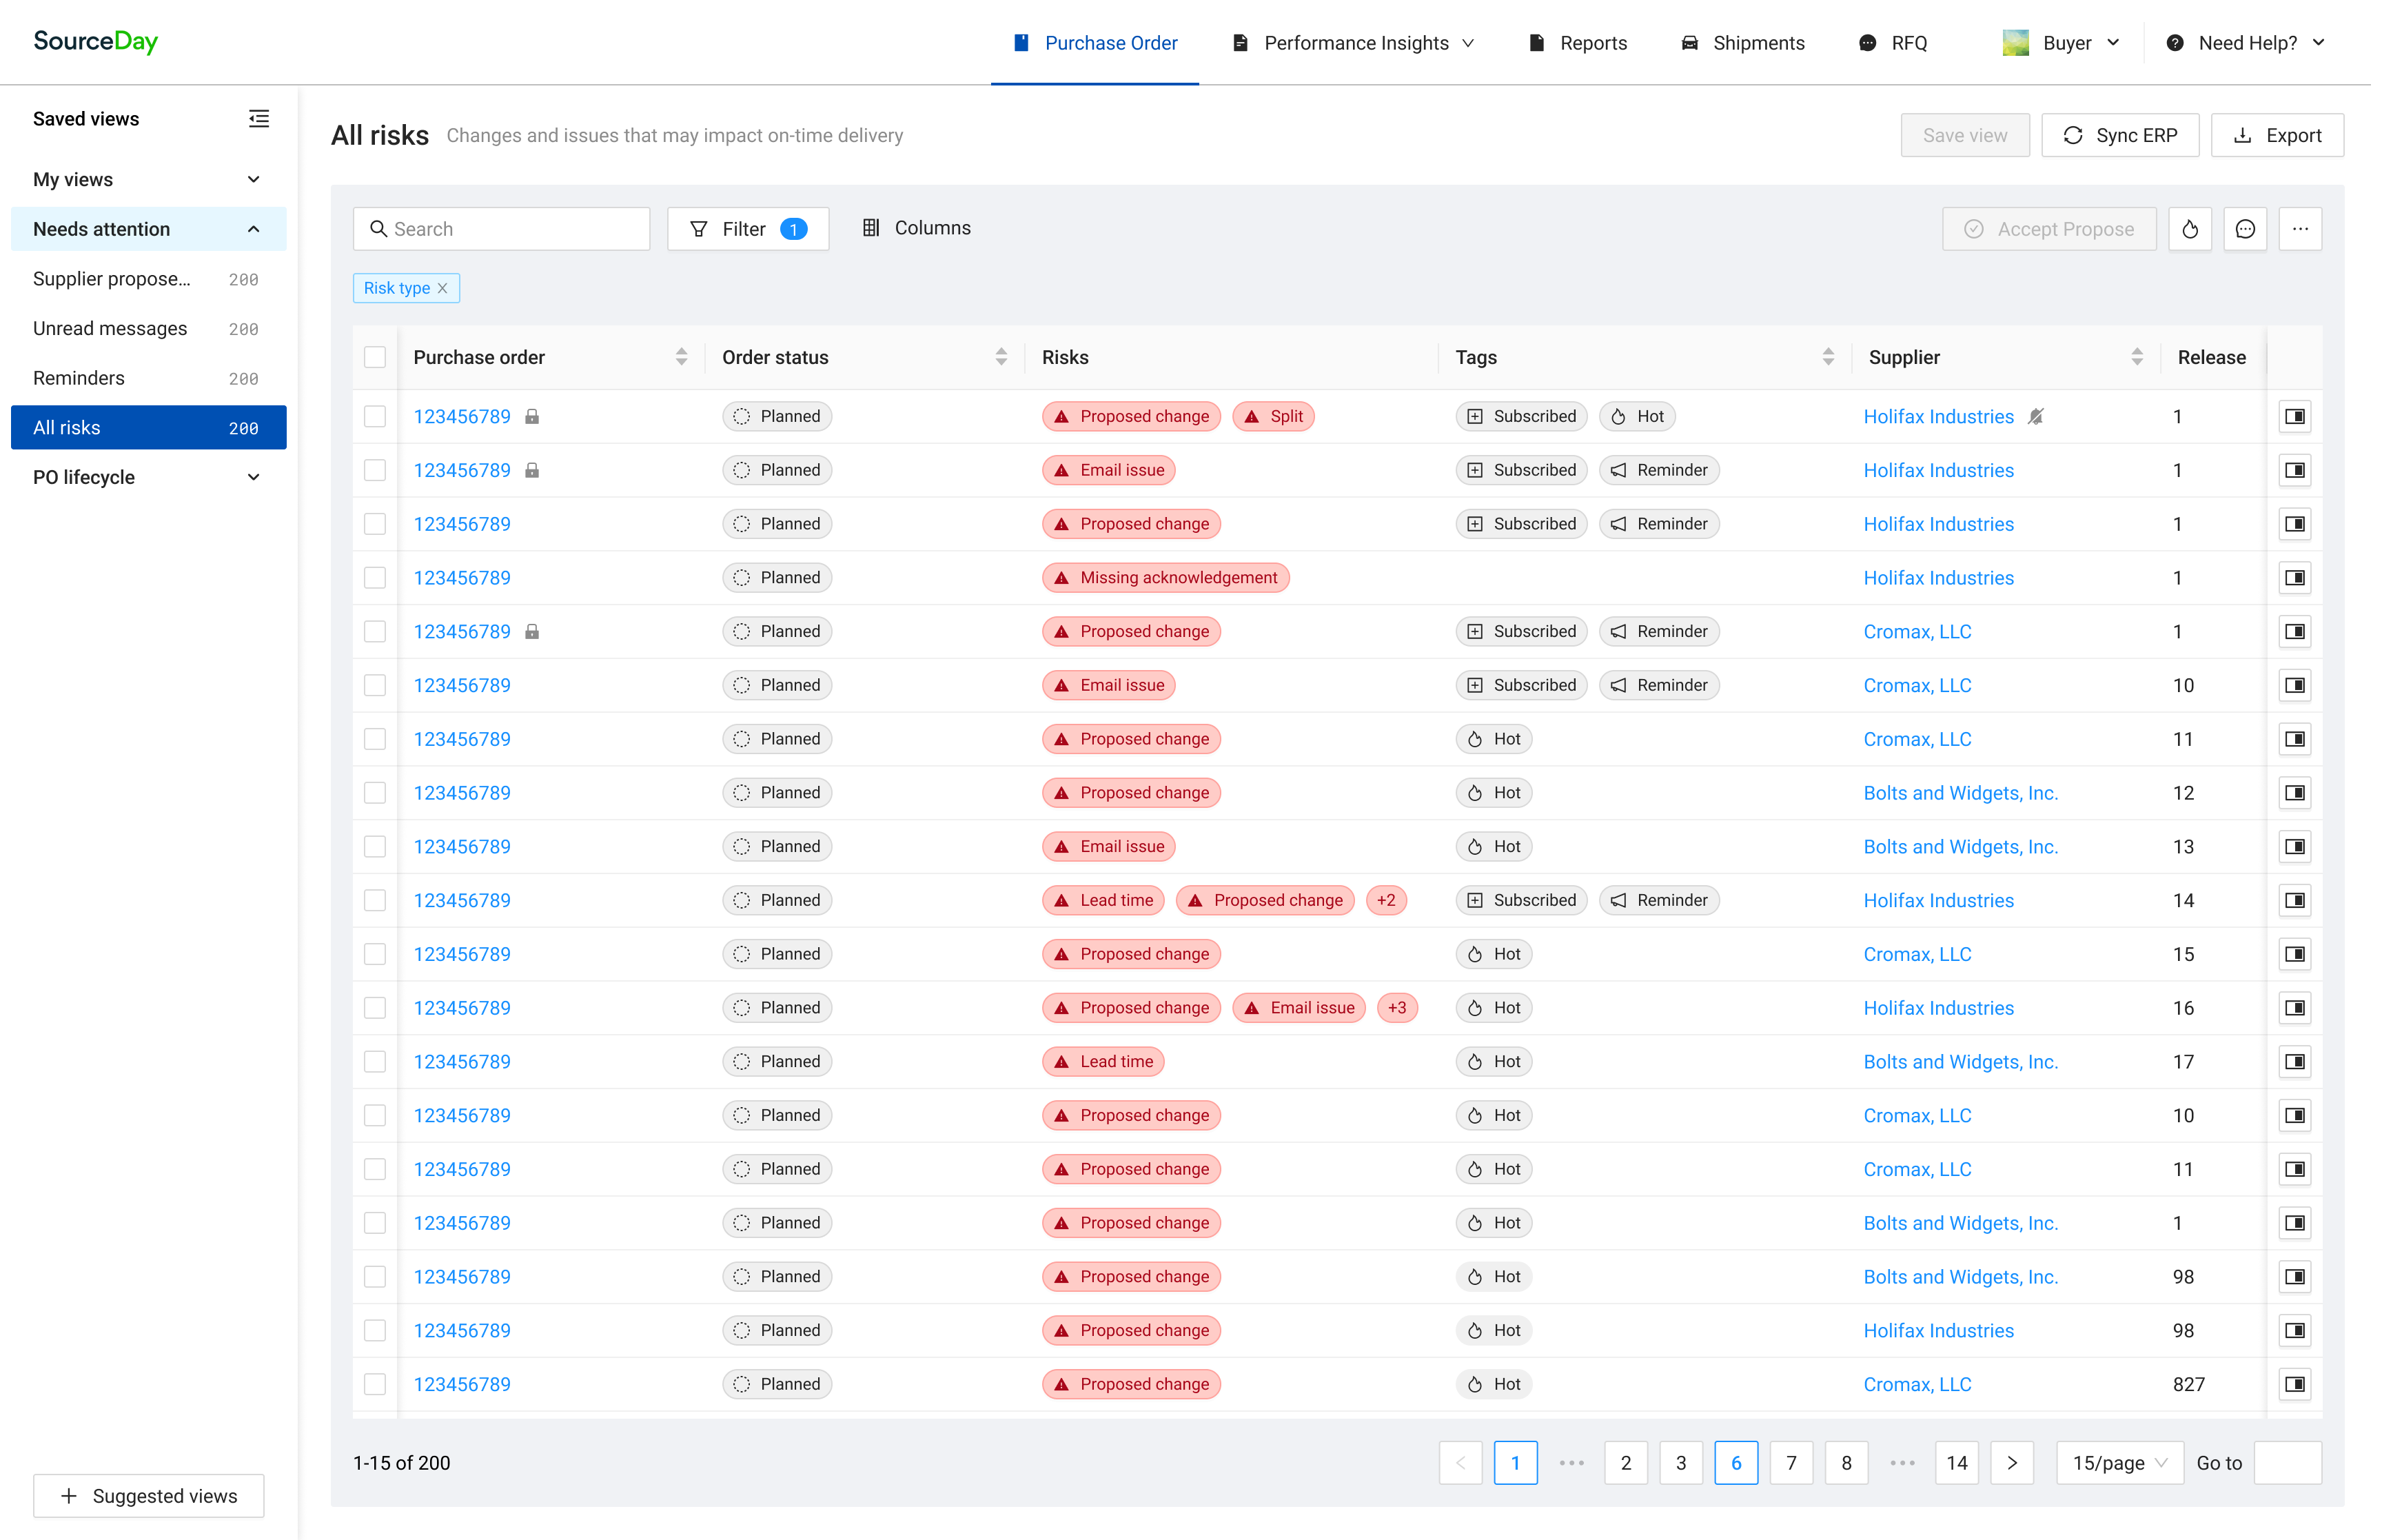
Task: Remove the Risk type filter chip
Action: (x=442, y=288)
